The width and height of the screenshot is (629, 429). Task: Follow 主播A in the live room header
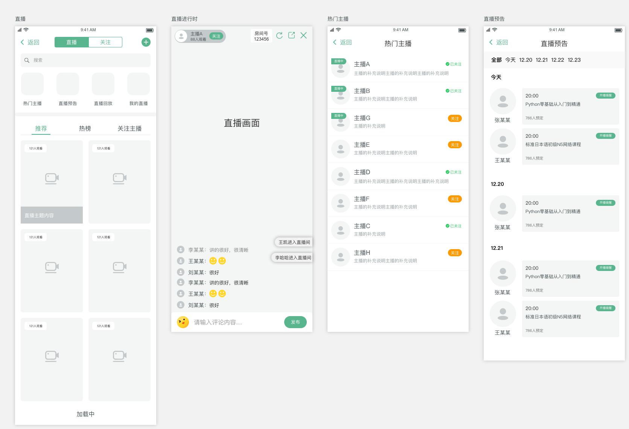coord(216,36)
